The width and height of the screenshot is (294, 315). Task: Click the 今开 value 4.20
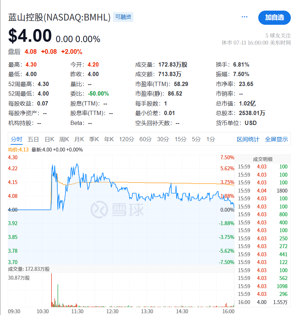[93, 64]
